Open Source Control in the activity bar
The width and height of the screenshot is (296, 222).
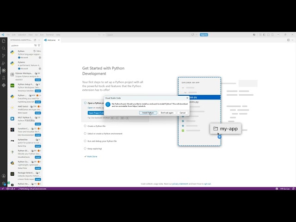click(4, 55)
